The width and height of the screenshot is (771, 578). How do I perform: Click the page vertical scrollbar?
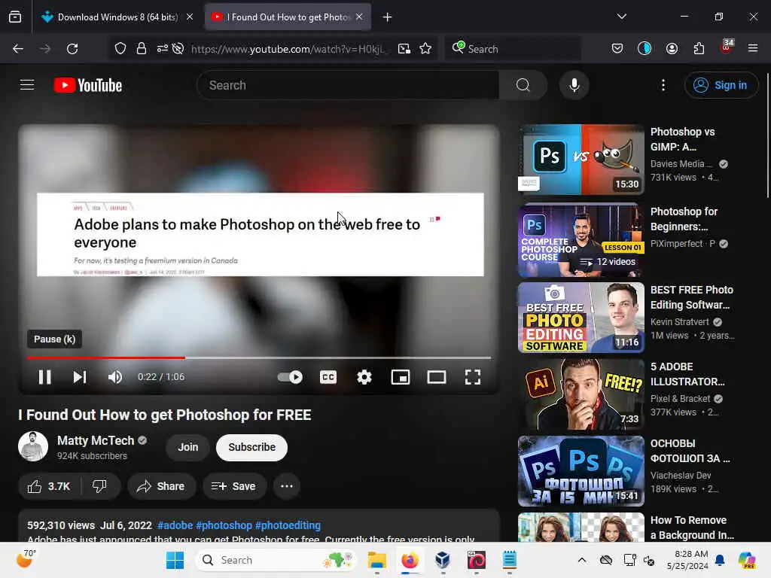767,135
